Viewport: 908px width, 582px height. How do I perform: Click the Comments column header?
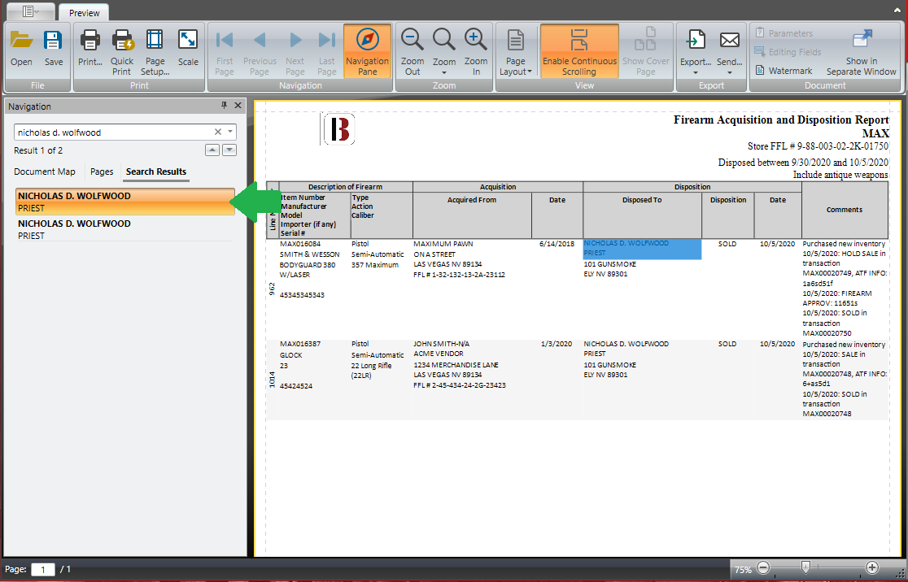845,210
